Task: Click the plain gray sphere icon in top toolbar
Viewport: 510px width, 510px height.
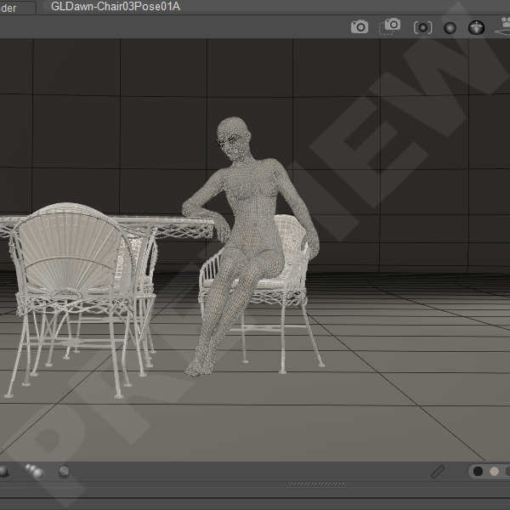Action: click(450, 27)
